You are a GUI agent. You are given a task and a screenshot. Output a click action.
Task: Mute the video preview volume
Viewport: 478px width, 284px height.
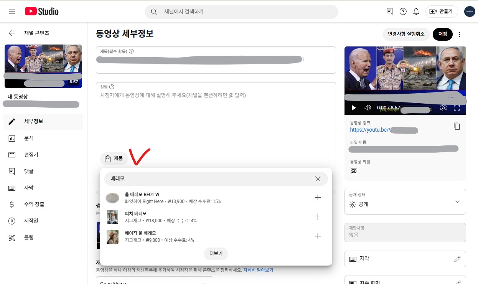click(x=368, y=108)
